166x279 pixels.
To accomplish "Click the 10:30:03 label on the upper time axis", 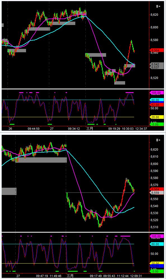I will point(128,129).
